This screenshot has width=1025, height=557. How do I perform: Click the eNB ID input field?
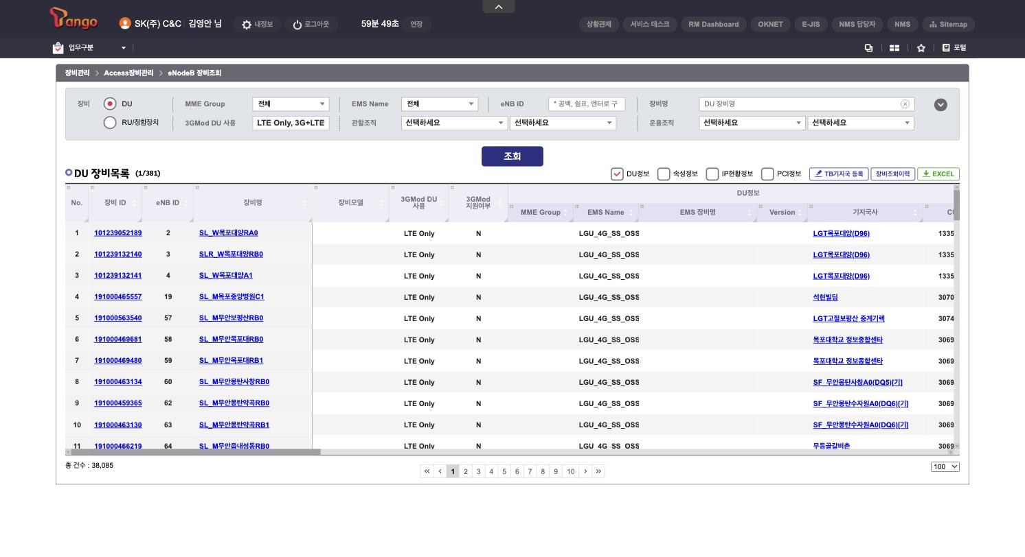[587, 104]
